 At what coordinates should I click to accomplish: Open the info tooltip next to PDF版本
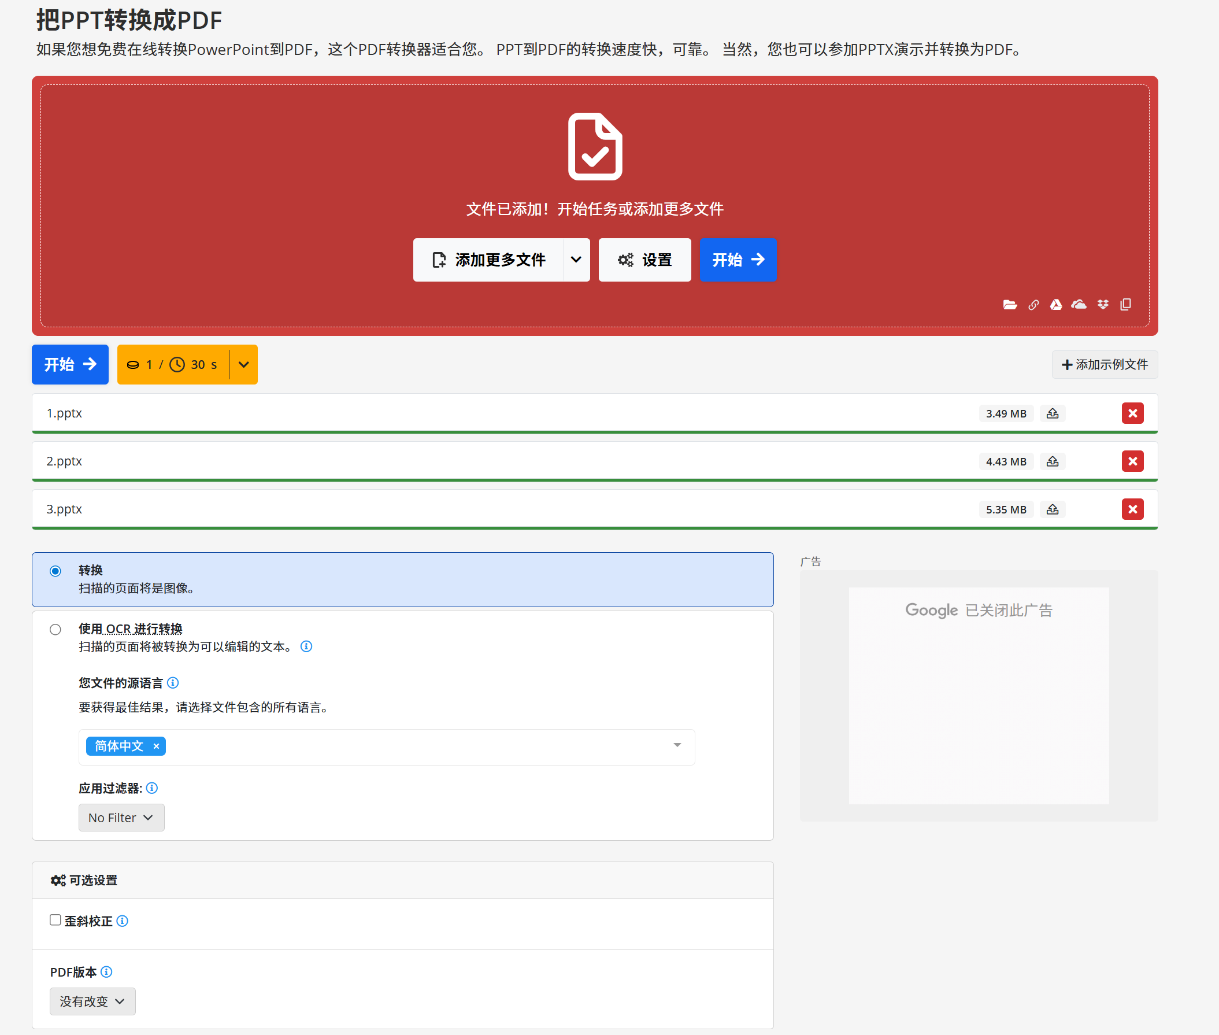107,971
